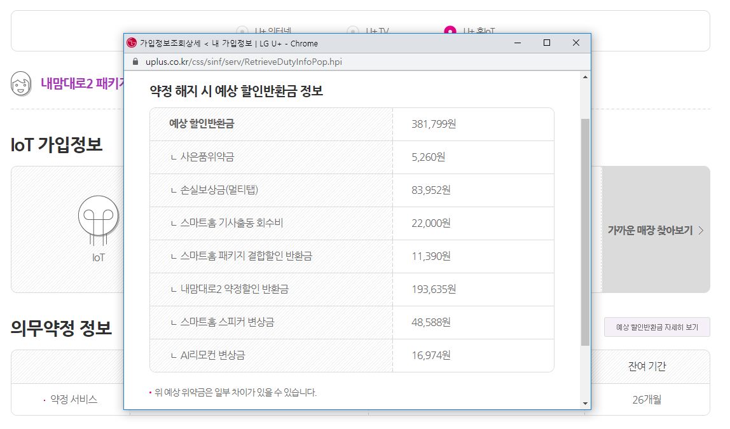This screenshot has width=730, height=429.
Task: Select the U+ 홈IoT radio button
Action: pyautogui.click(x=450, y=31)
